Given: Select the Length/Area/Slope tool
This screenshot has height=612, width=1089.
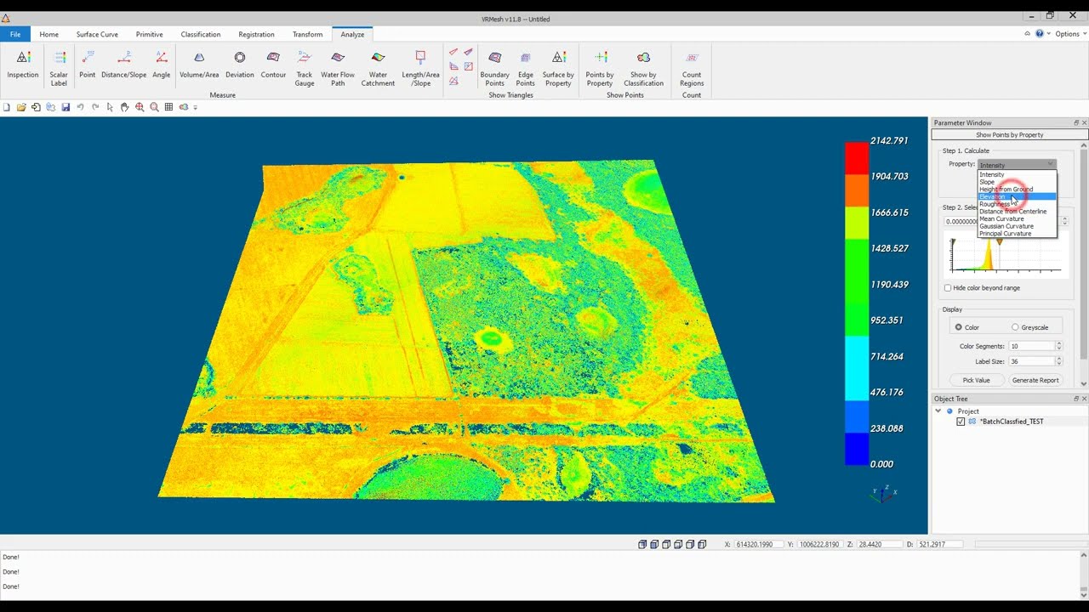Looking at the screenshot, I should 420,68.
